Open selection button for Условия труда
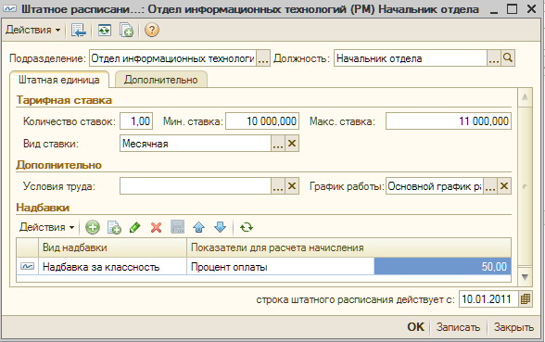 coord(278,186)
